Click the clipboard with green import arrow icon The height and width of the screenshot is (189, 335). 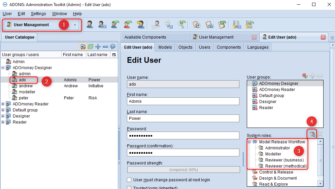tap(222, 25)
